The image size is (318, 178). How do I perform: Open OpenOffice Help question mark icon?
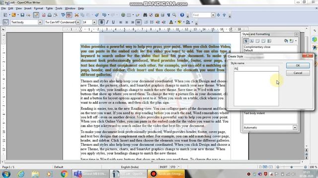click(182, 15)
